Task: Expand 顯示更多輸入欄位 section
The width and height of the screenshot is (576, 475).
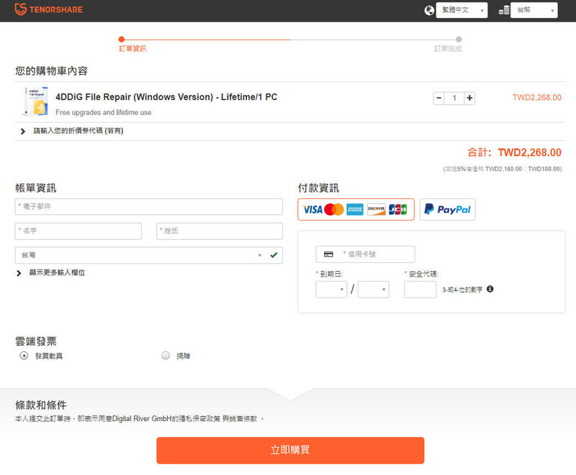Action: pos(51,272)
